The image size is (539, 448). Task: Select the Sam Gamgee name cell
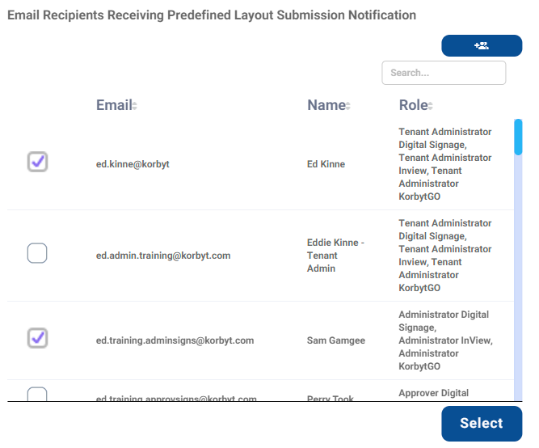(335, 340)
